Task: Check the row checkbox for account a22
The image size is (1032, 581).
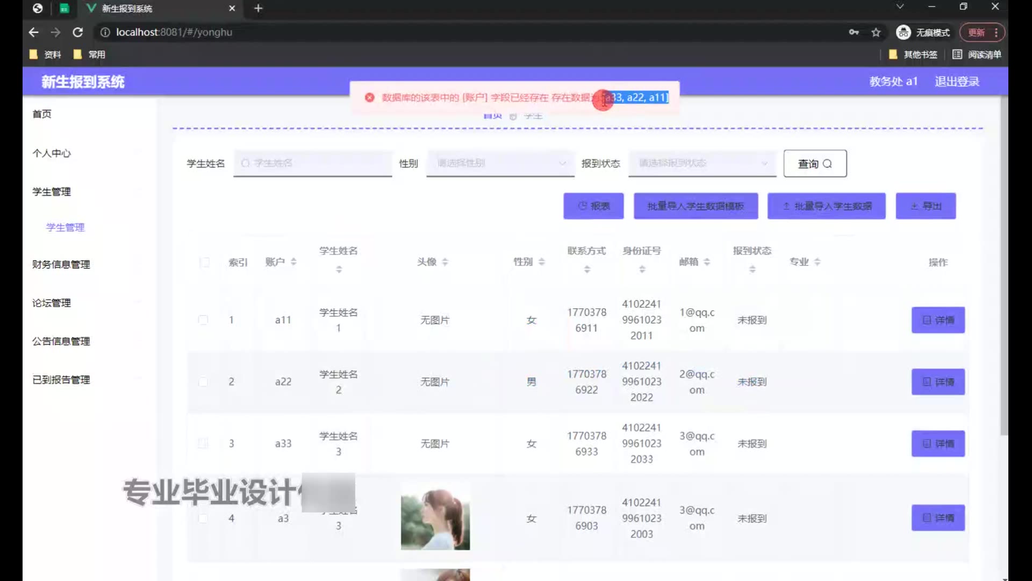Action: [x=203, y=381]
